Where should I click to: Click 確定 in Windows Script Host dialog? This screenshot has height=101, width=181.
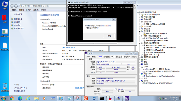(109, 36)
